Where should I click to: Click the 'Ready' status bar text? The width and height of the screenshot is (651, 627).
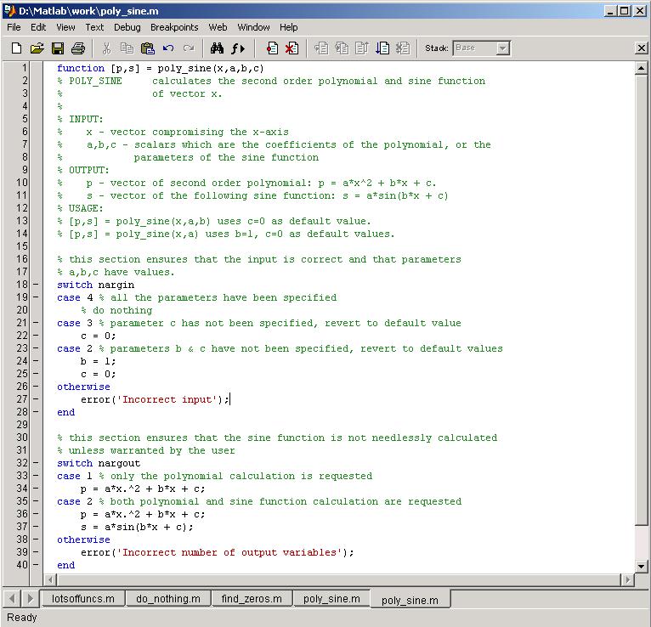[22, 618]
